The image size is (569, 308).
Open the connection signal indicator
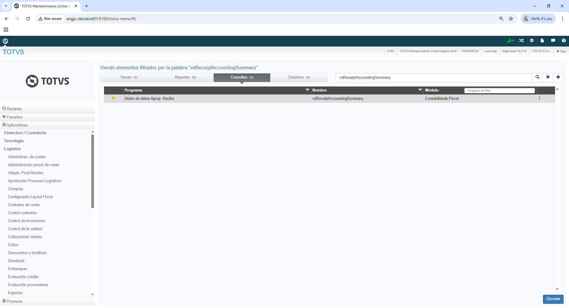coord(510,41)
